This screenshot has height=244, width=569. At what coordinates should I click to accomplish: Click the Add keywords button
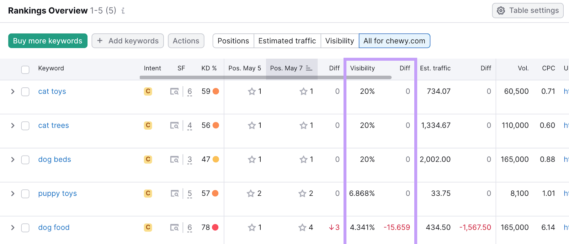pos(128,41)
